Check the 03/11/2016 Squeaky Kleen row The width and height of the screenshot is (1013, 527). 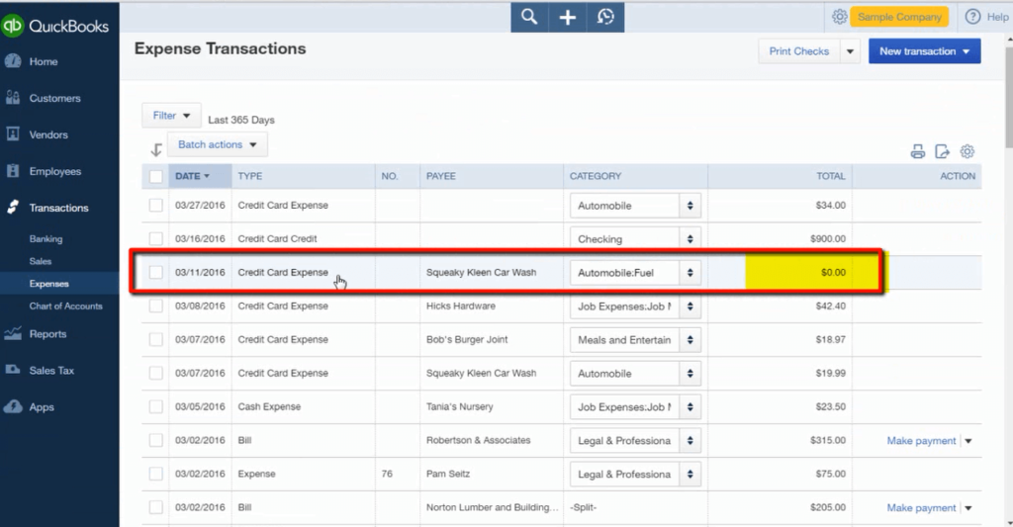(155, 272)
